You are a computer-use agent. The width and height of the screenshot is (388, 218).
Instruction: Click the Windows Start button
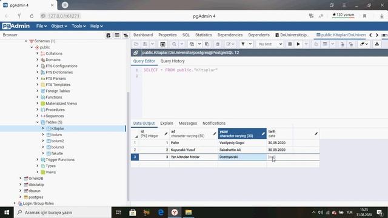pyautogui.click(x=7, y=213)
